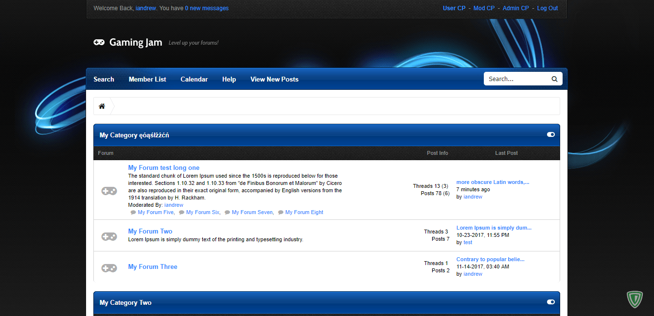Open subforum My Forum Eight
Viewport: 654px width, 316px height.
point(304,212)
